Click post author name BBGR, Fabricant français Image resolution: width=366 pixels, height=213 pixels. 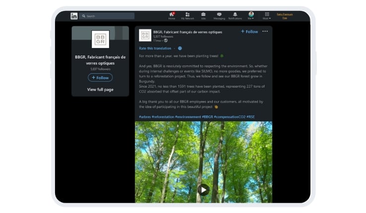tap(187, 32)
